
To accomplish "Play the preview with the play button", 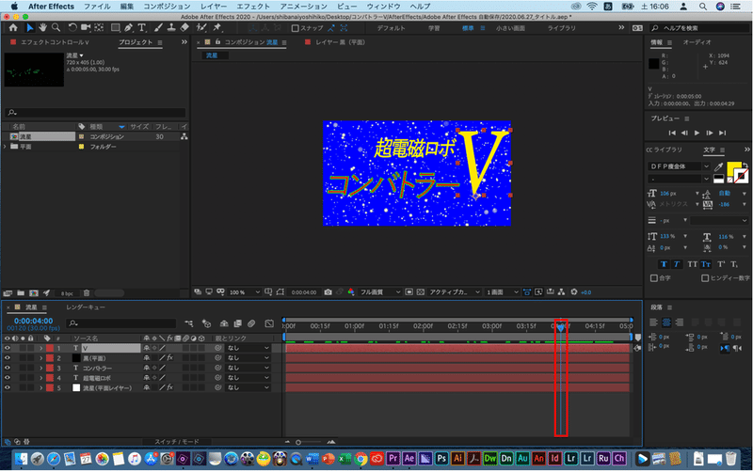I will 697,133.
